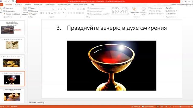
Task: Click Направление текста text direction button
Action: [96, 8]
